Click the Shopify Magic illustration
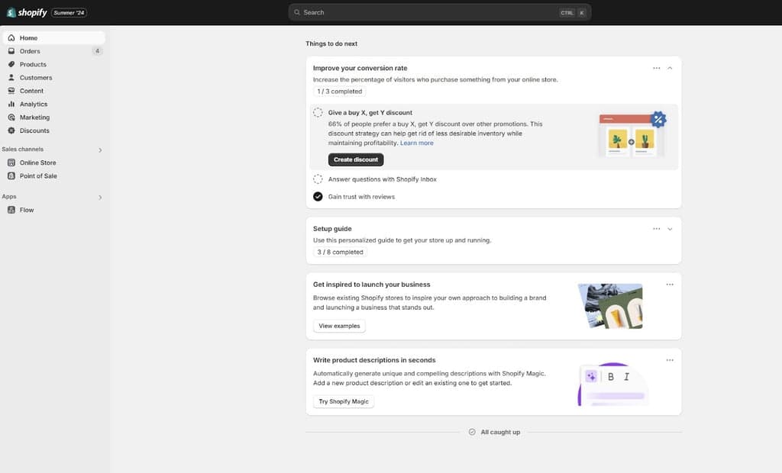 click(x=613, y=384)
